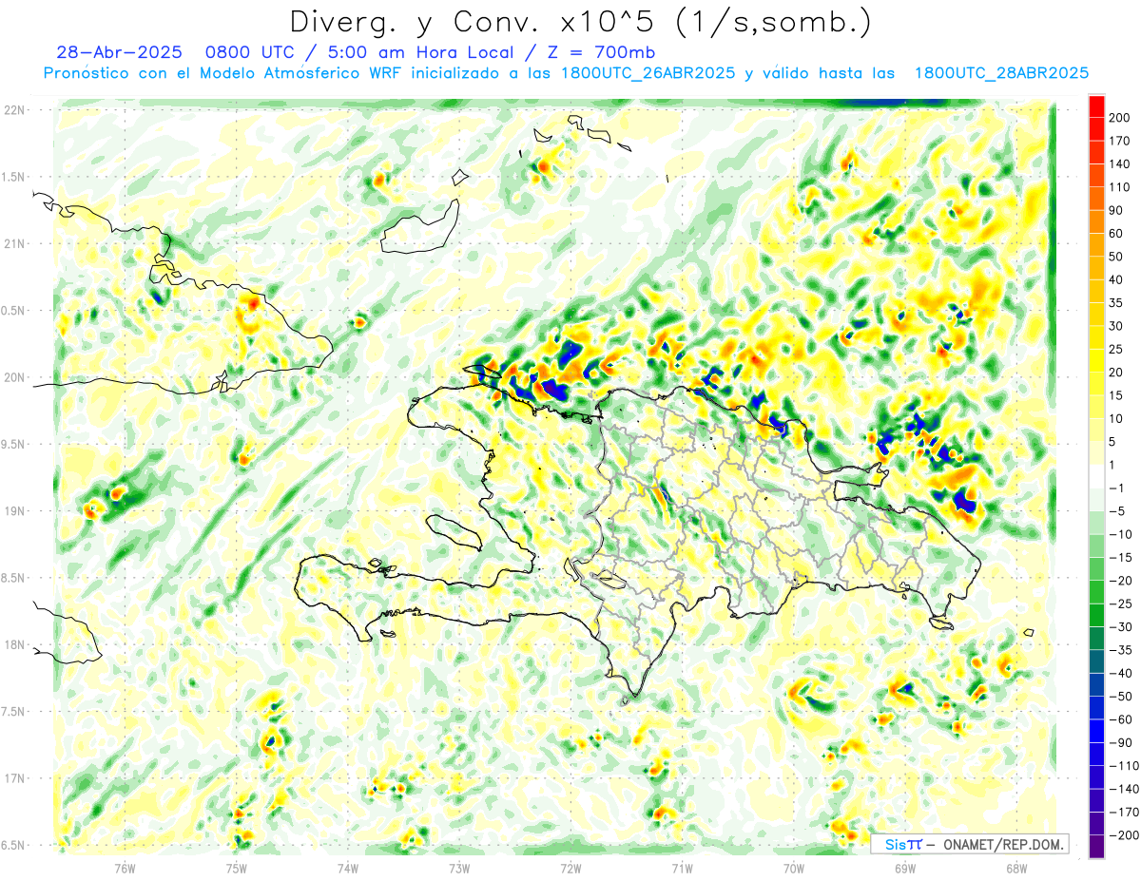
Task: Click the initialization time '1800UTC_26ABR2025'
Action: 648,73
